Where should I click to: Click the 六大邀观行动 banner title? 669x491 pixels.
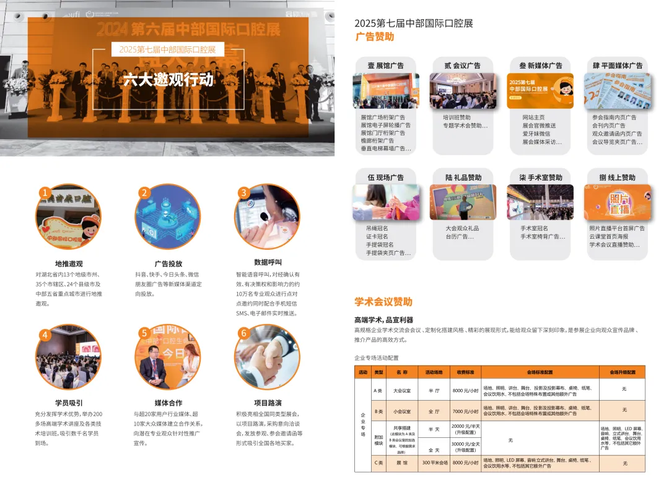tap(168, 79)
